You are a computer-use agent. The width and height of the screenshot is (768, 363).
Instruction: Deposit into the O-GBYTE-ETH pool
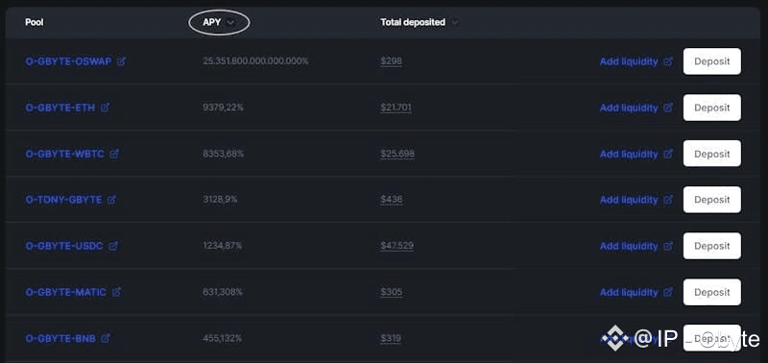pyautogui.click(x=711, y=108)
